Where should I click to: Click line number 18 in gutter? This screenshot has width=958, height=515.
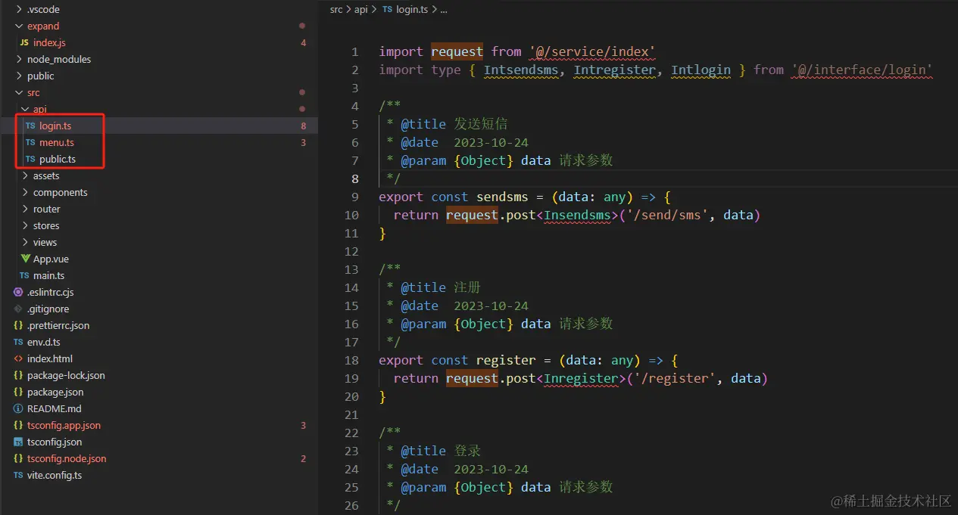tap(351, 361)
